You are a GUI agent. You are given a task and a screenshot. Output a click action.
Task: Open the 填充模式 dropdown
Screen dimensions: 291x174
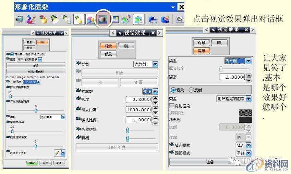[248, 145]
